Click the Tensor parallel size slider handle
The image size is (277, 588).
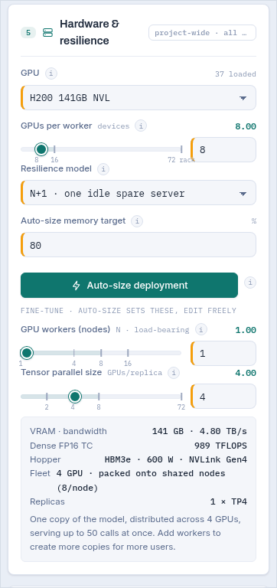(75, 397)
